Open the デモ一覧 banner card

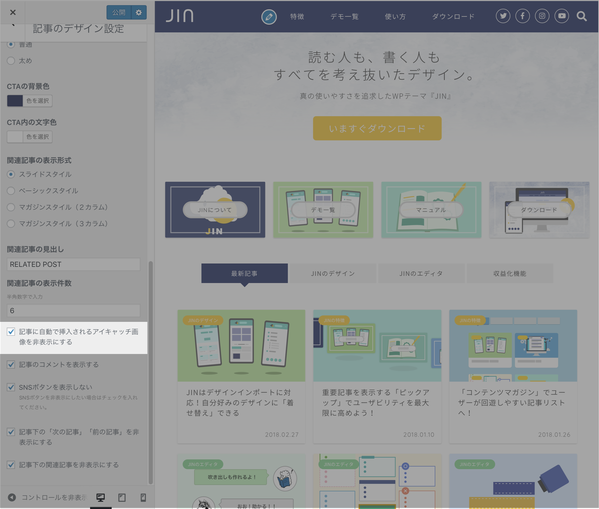(323, 210)
